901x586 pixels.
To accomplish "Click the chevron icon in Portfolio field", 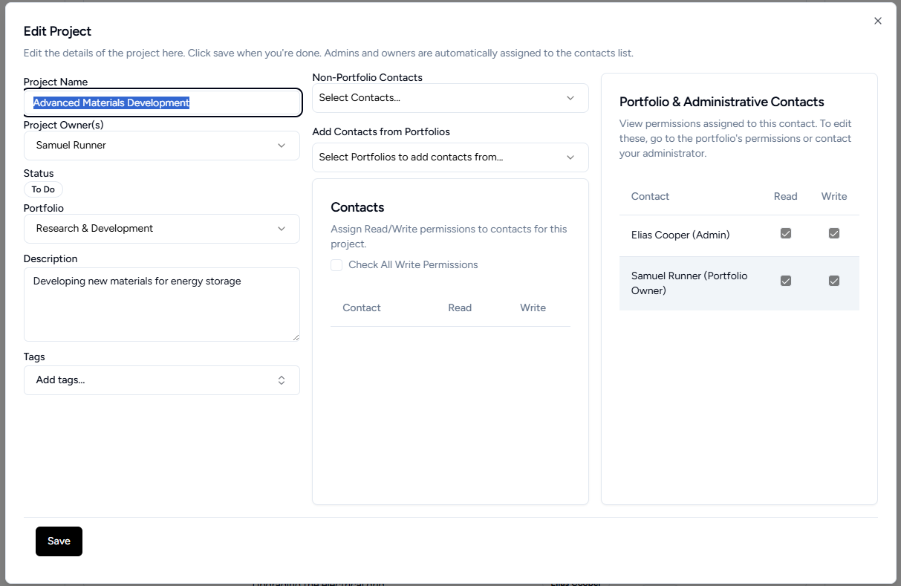I will [282, 229].
